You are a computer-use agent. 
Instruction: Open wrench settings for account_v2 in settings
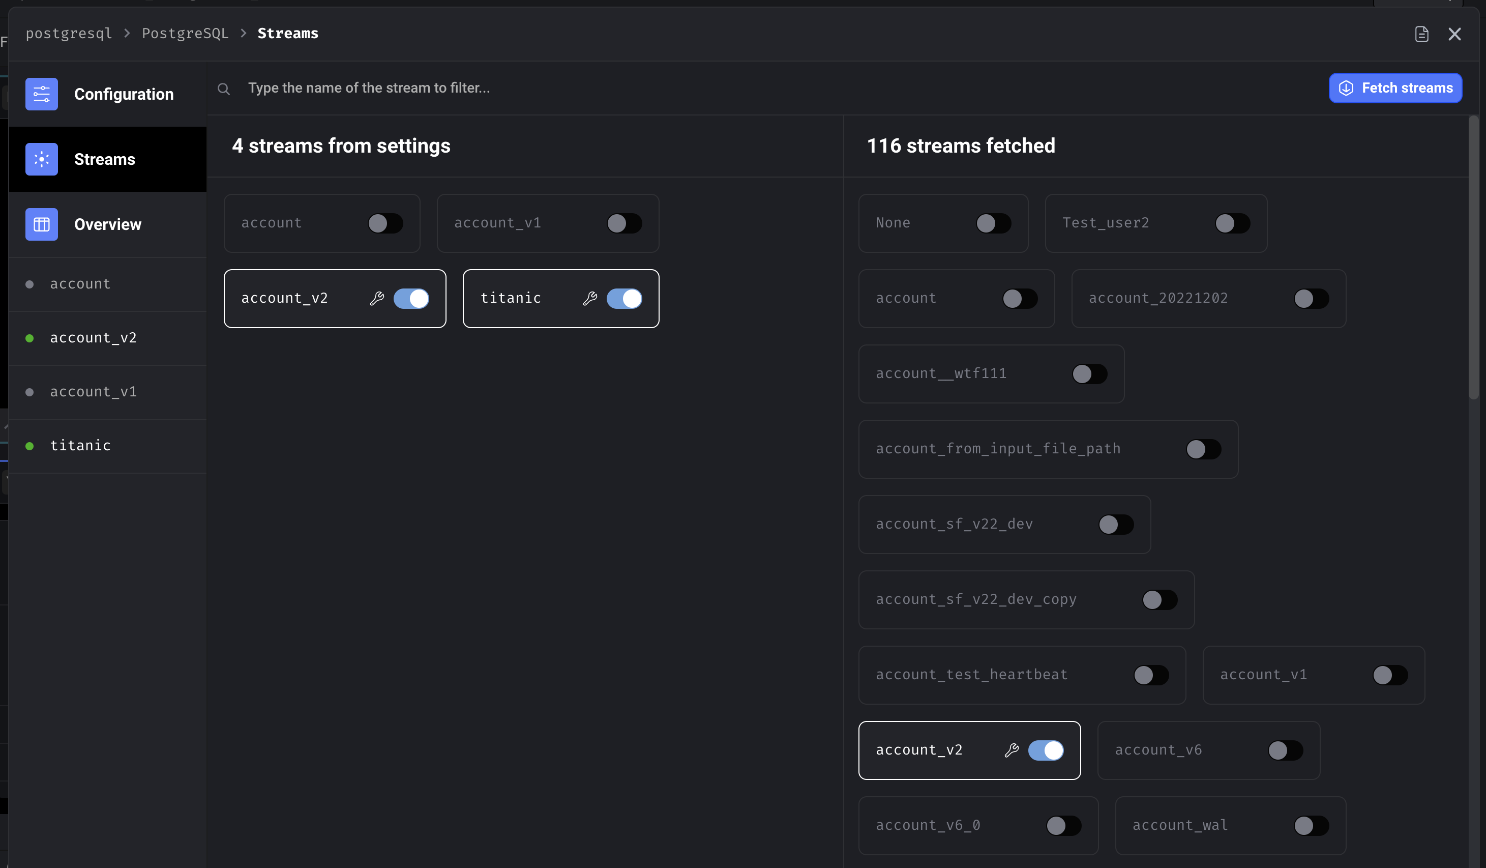[x=377, y=299]
